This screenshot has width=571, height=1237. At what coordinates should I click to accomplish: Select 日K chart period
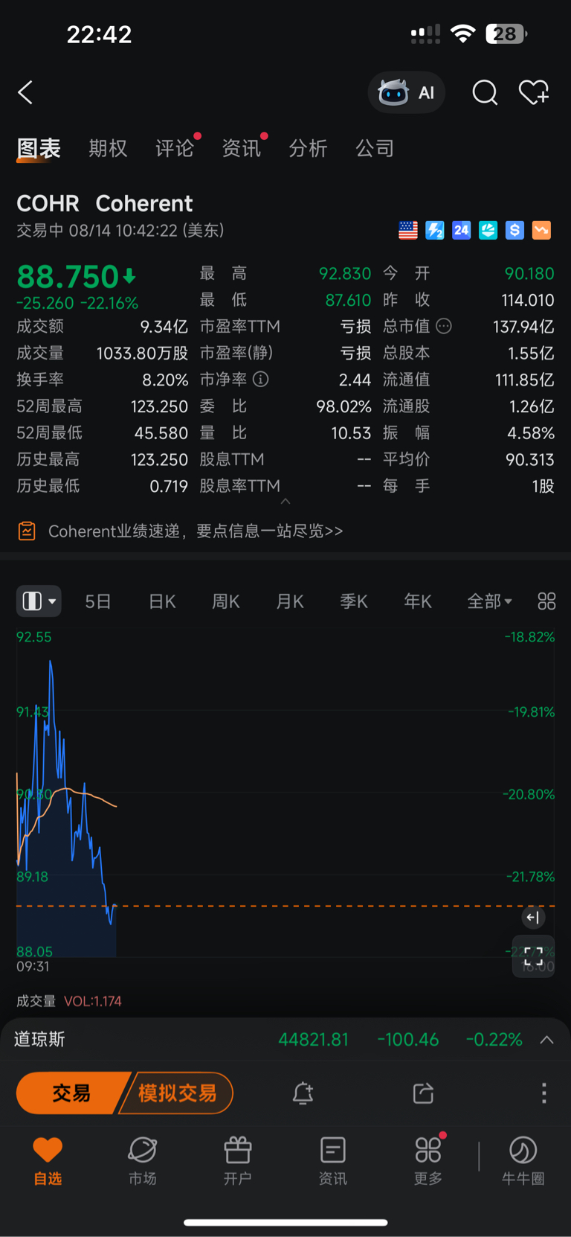pos(162,601)
